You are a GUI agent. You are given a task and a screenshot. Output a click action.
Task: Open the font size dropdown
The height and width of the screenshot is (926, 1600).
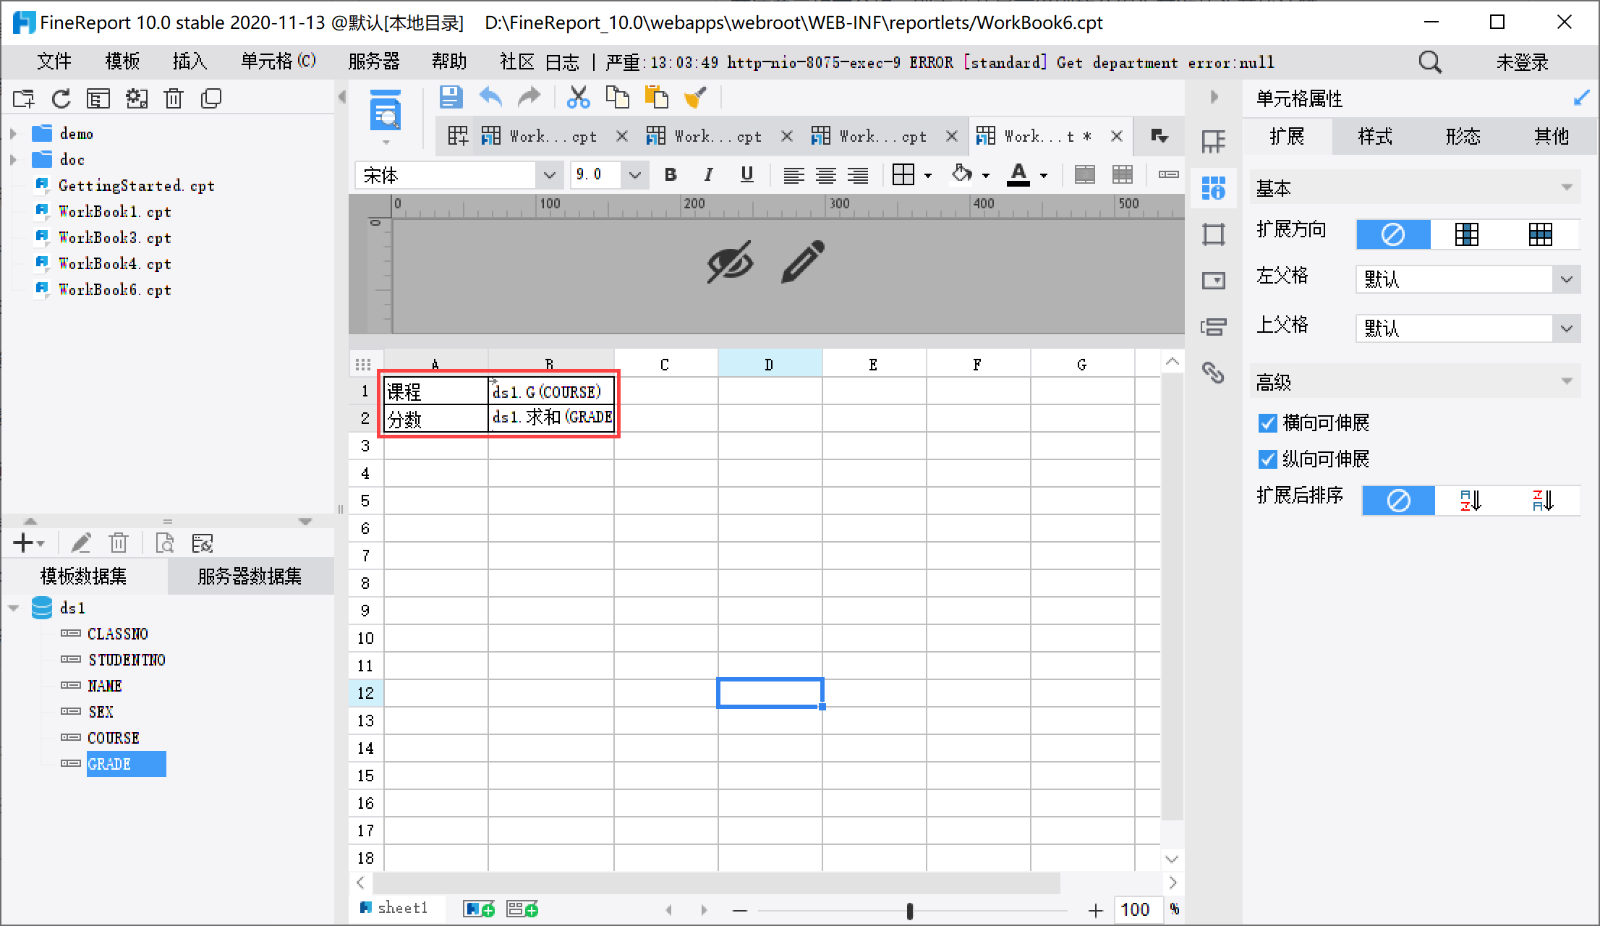coord(634,175)
